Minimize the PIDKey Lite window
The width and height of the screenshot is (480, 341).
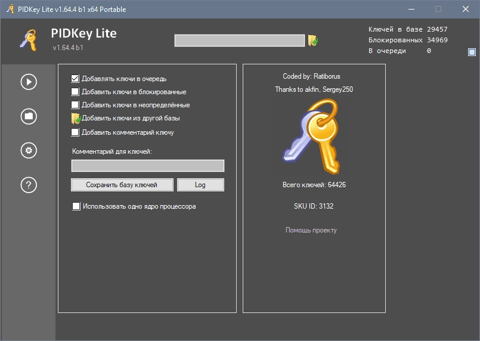[411, 9]
